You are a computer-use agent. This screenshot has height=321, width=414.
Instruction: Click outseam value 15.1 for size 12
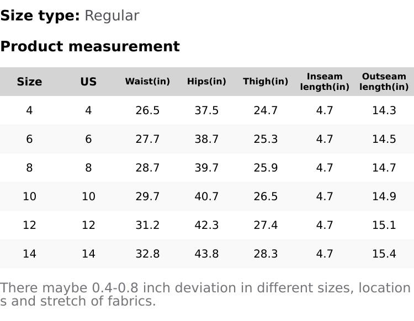(384, 225)
